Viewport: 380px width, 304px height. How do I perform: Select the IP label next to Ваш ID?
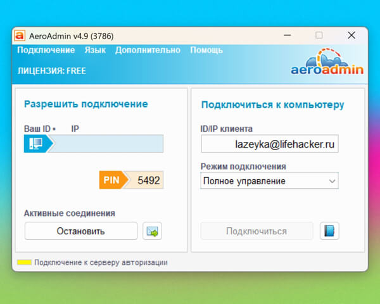coord(75,129)
